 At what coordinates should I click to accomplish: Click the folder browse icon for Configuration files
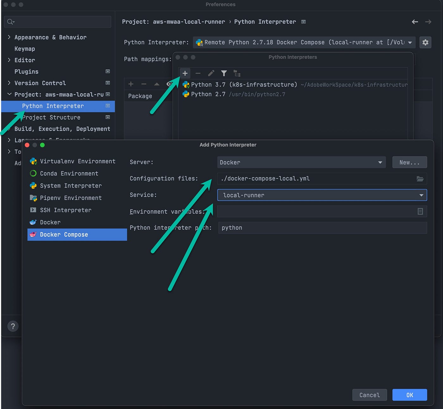[x=420, y=179]
